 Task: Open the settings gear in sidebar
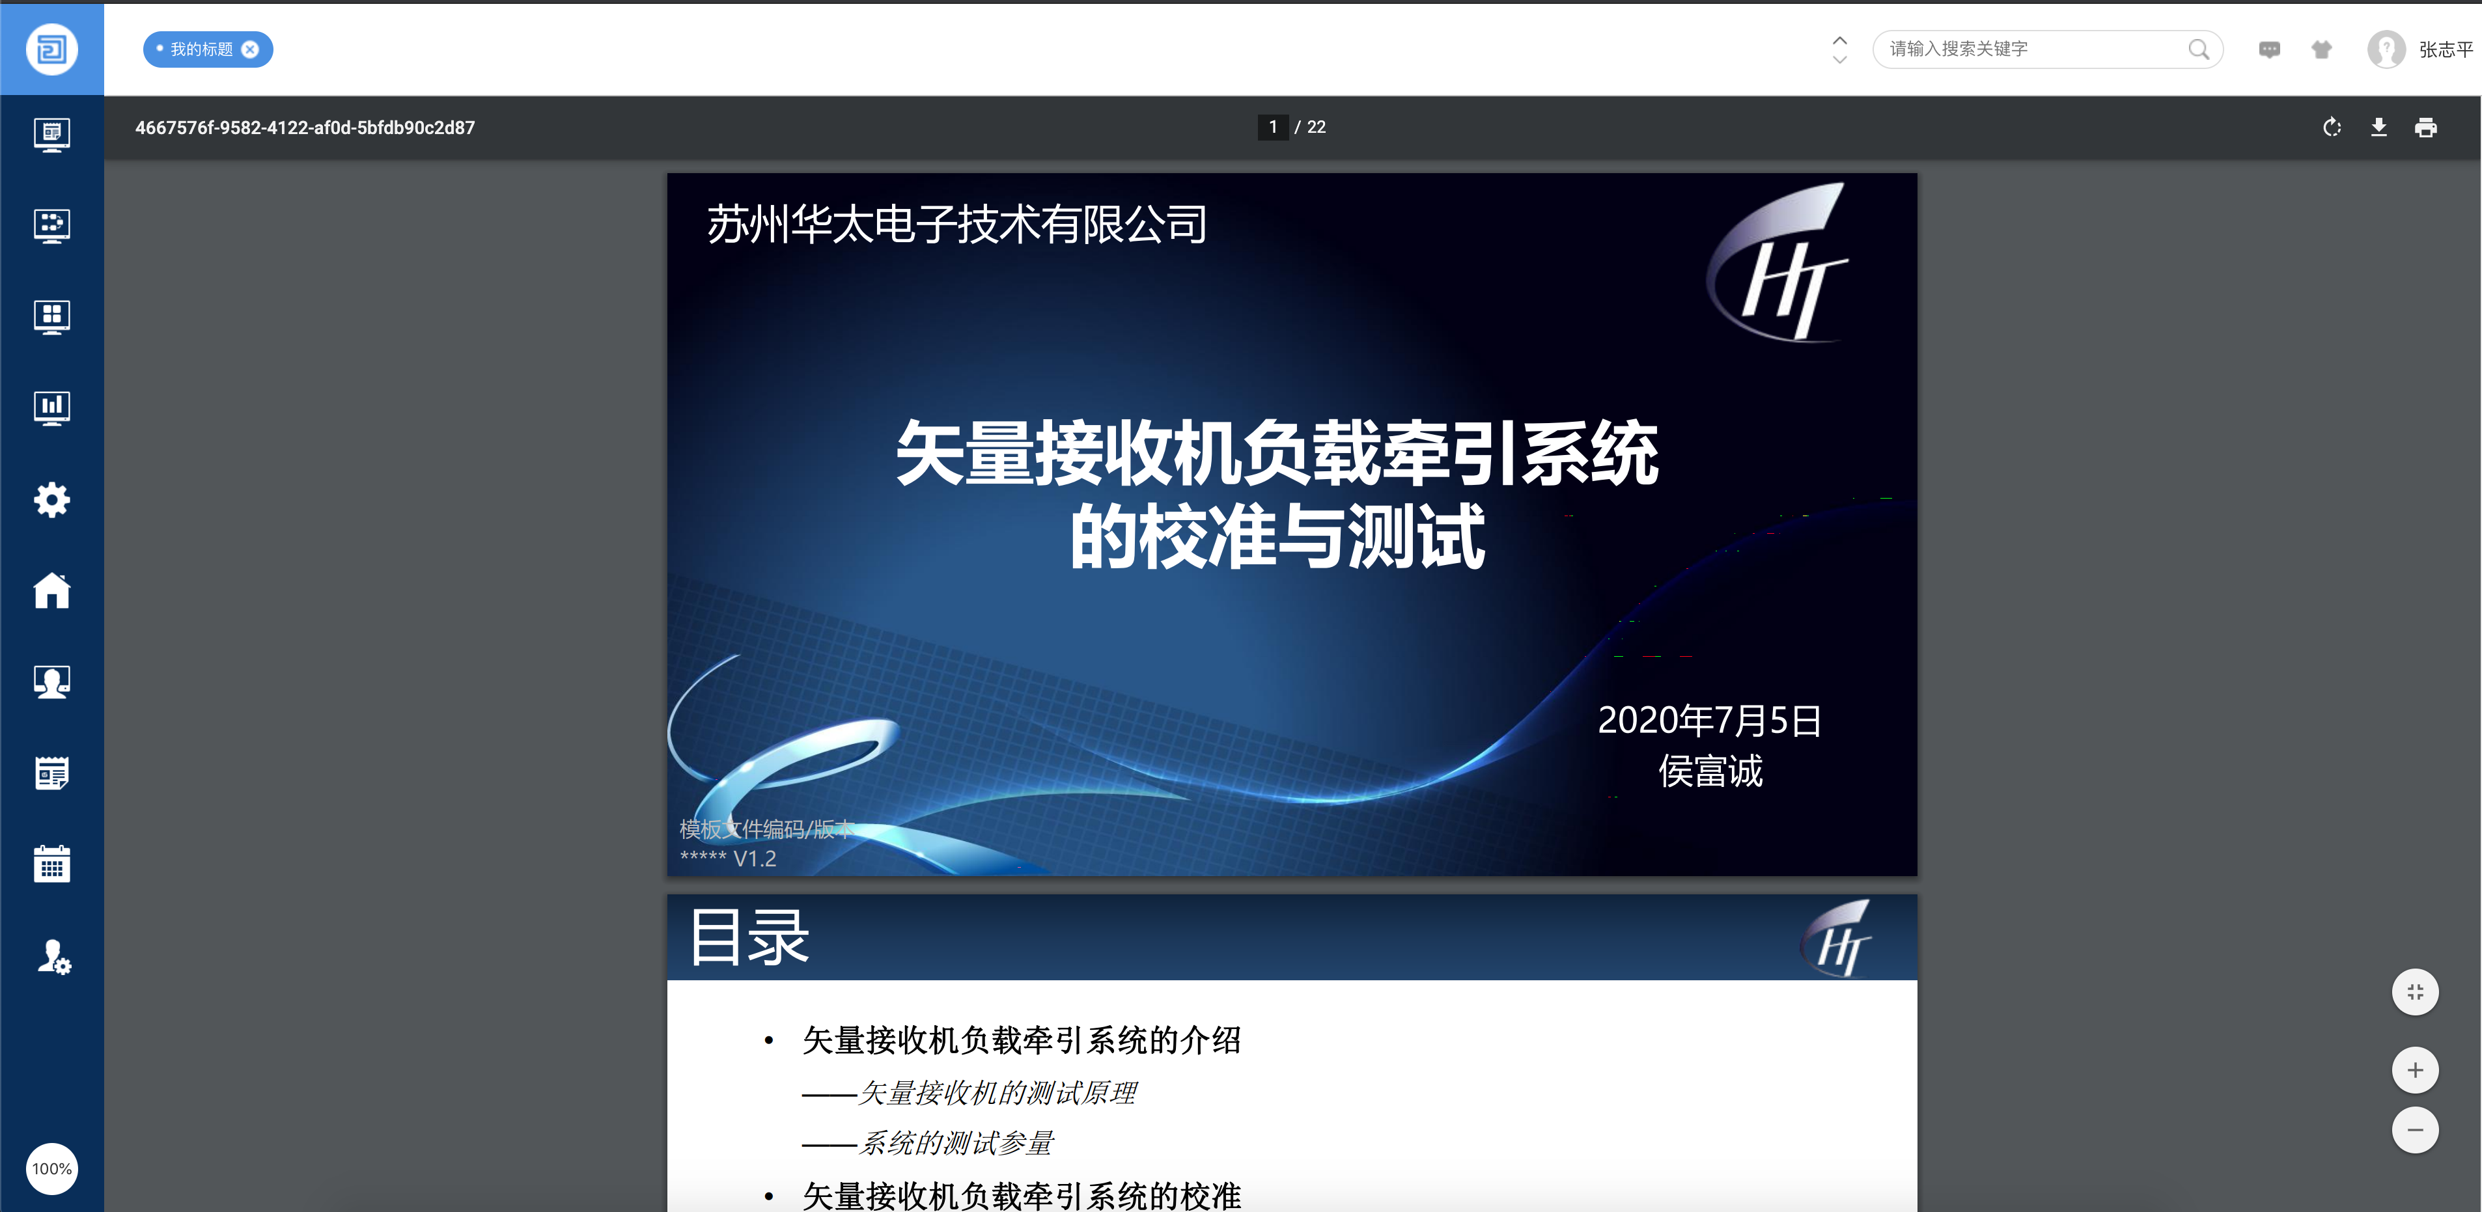point(52,499)
